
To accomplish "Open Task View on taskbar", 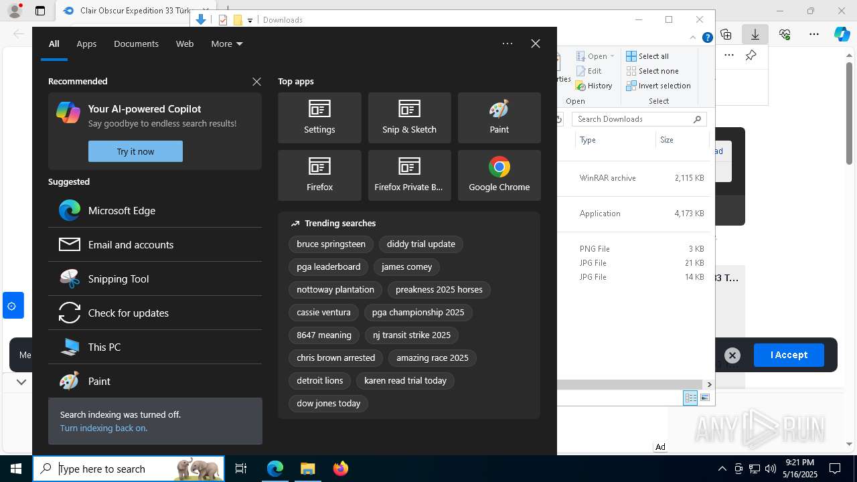I will [x=241, y=469].
